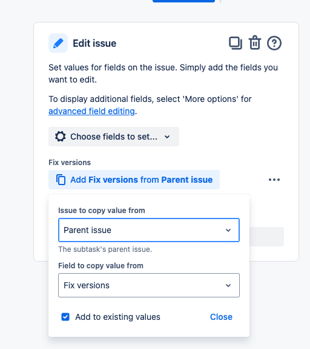Click chevron in Field to copy selector

coord(228,285)
